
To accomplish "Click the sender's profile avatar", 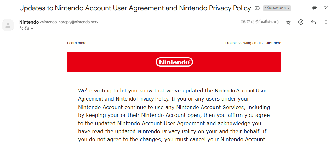I will click(x=8, y=25).
